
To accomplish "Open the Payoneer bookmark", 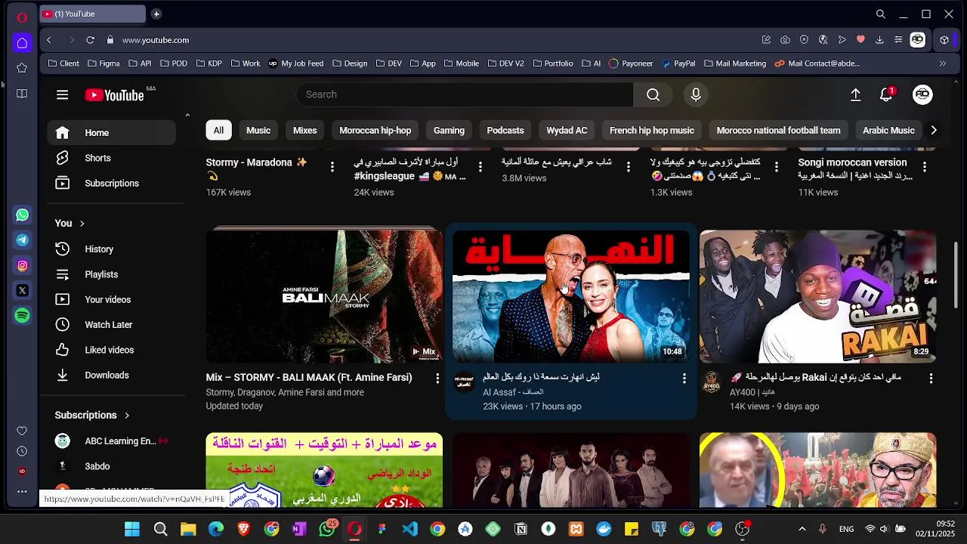I will pos(630,63).
